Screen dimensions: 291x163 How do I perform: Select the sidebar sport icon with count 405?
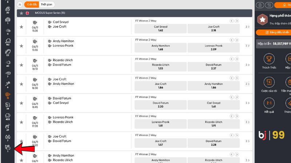tap(8, 116)
